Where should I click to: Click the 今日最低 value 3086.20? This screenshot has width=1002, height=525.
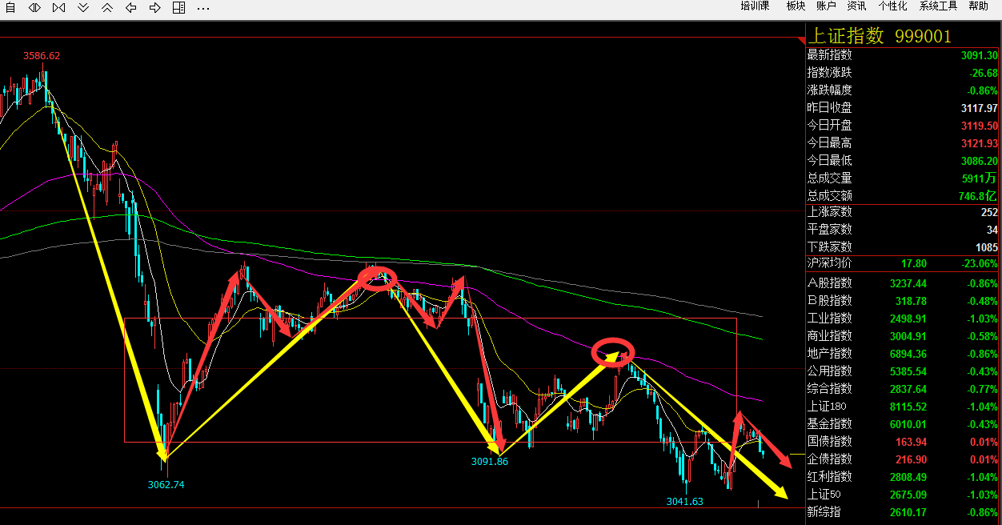point(980,161)
